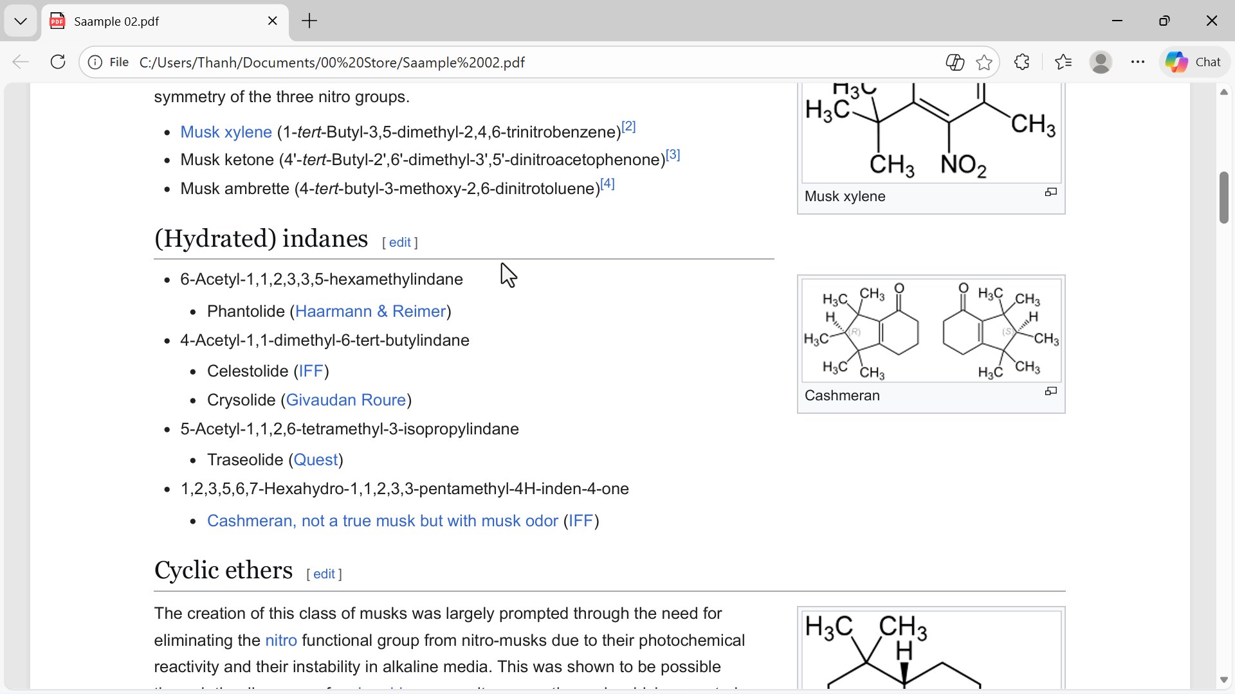Expand the tab actions dropdown chevron
1235x694 pixels.
pyautogui.click(x=21, y=21)
